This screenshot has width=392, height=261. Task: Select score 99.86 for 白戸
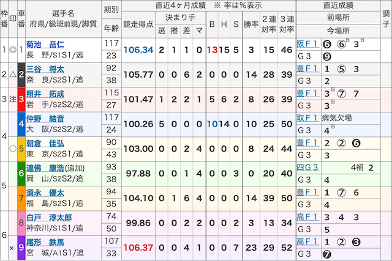point(138,223)
